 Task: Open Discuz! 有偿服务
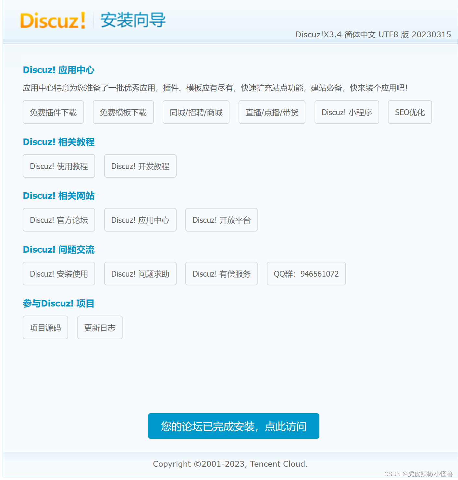coord(221,274)
